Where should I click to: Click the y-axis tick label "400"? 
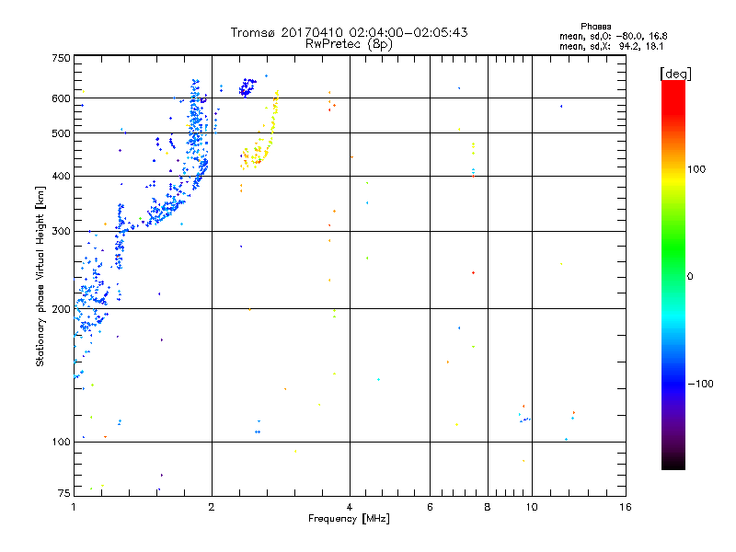click(x=61, y=176)
